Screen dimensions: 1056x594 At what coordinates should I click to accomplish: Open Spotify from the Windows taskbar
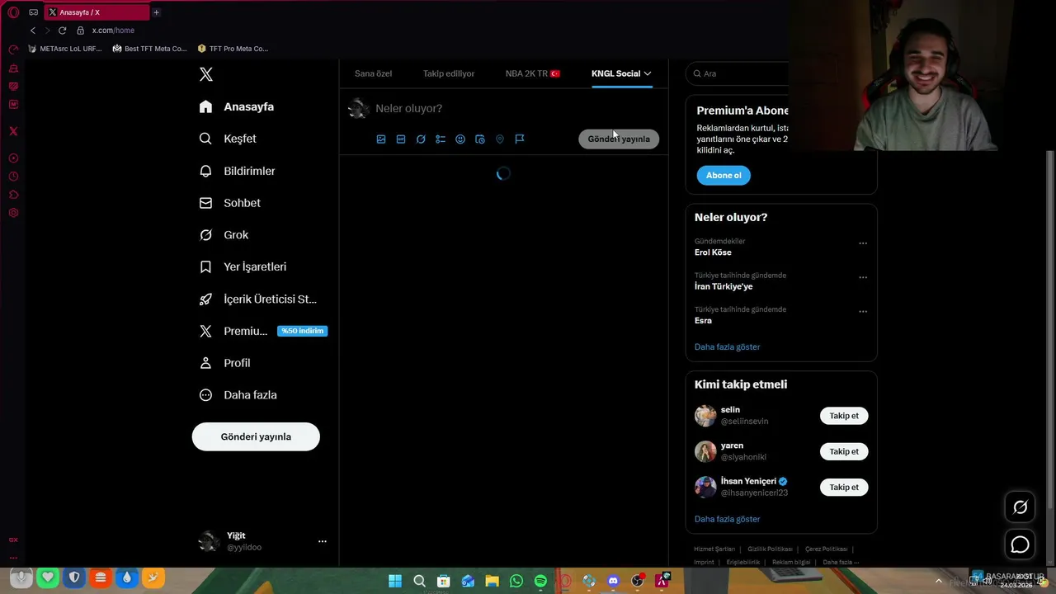click(540, 581)
